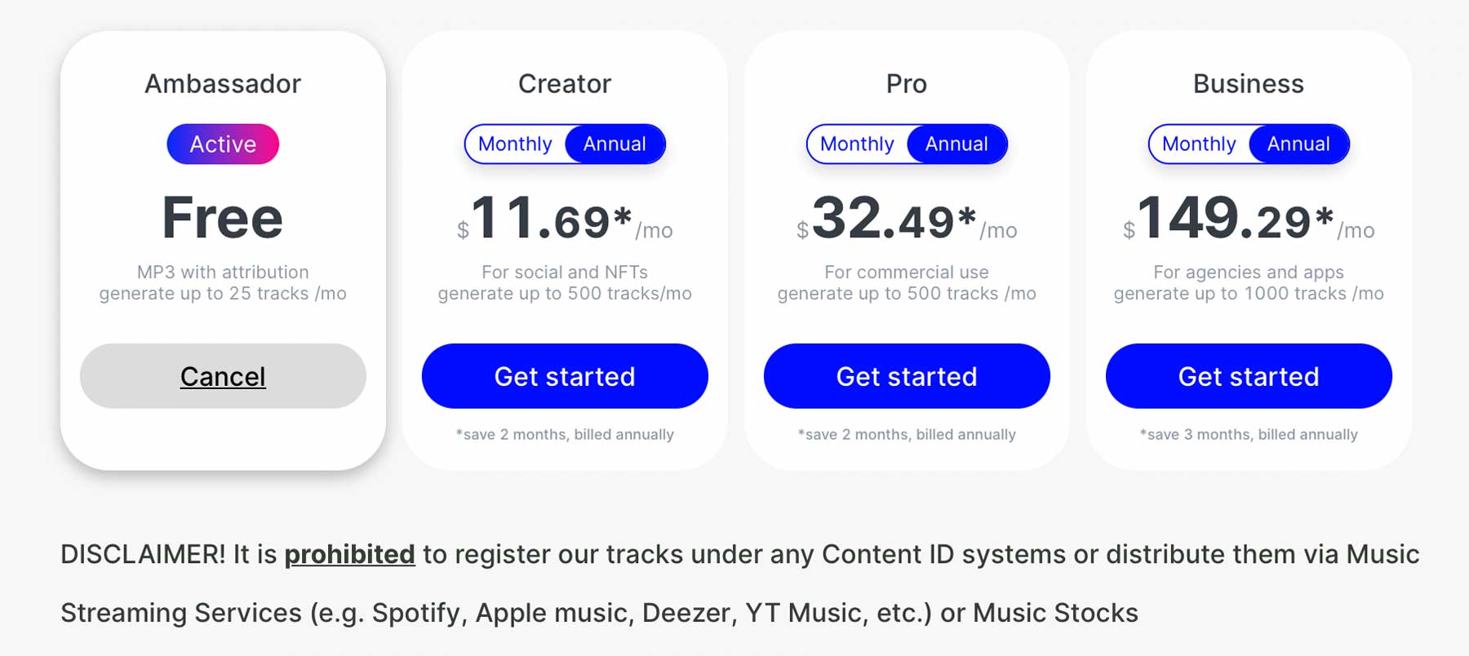1469x656 pixels.
Task: Switch Business plan to Monthly billing
Action: coord(1199,144)
